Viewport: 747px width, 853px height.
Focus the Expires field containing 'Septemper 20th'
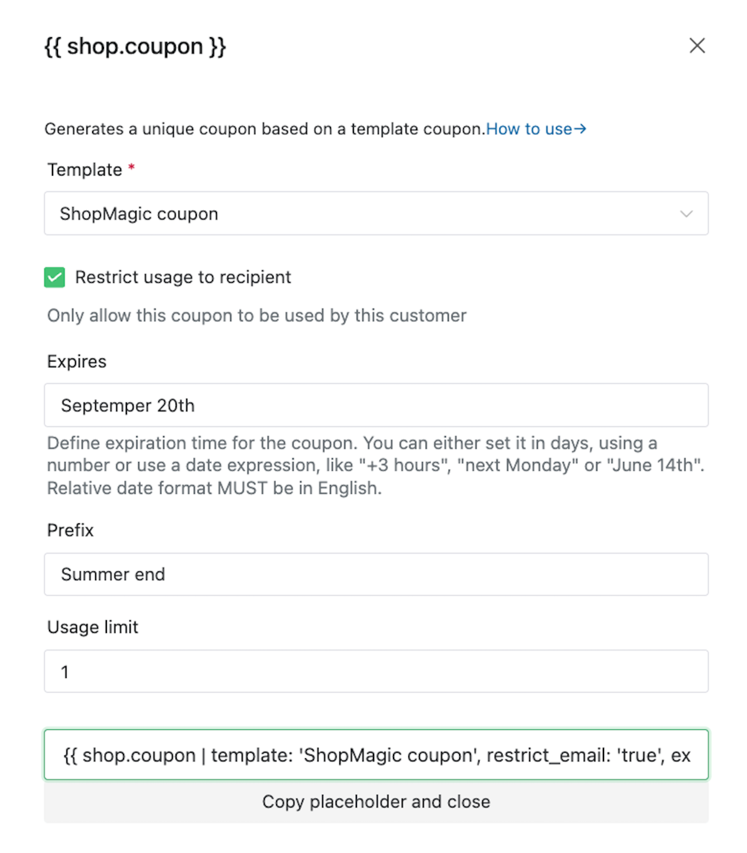pos(376,405)
